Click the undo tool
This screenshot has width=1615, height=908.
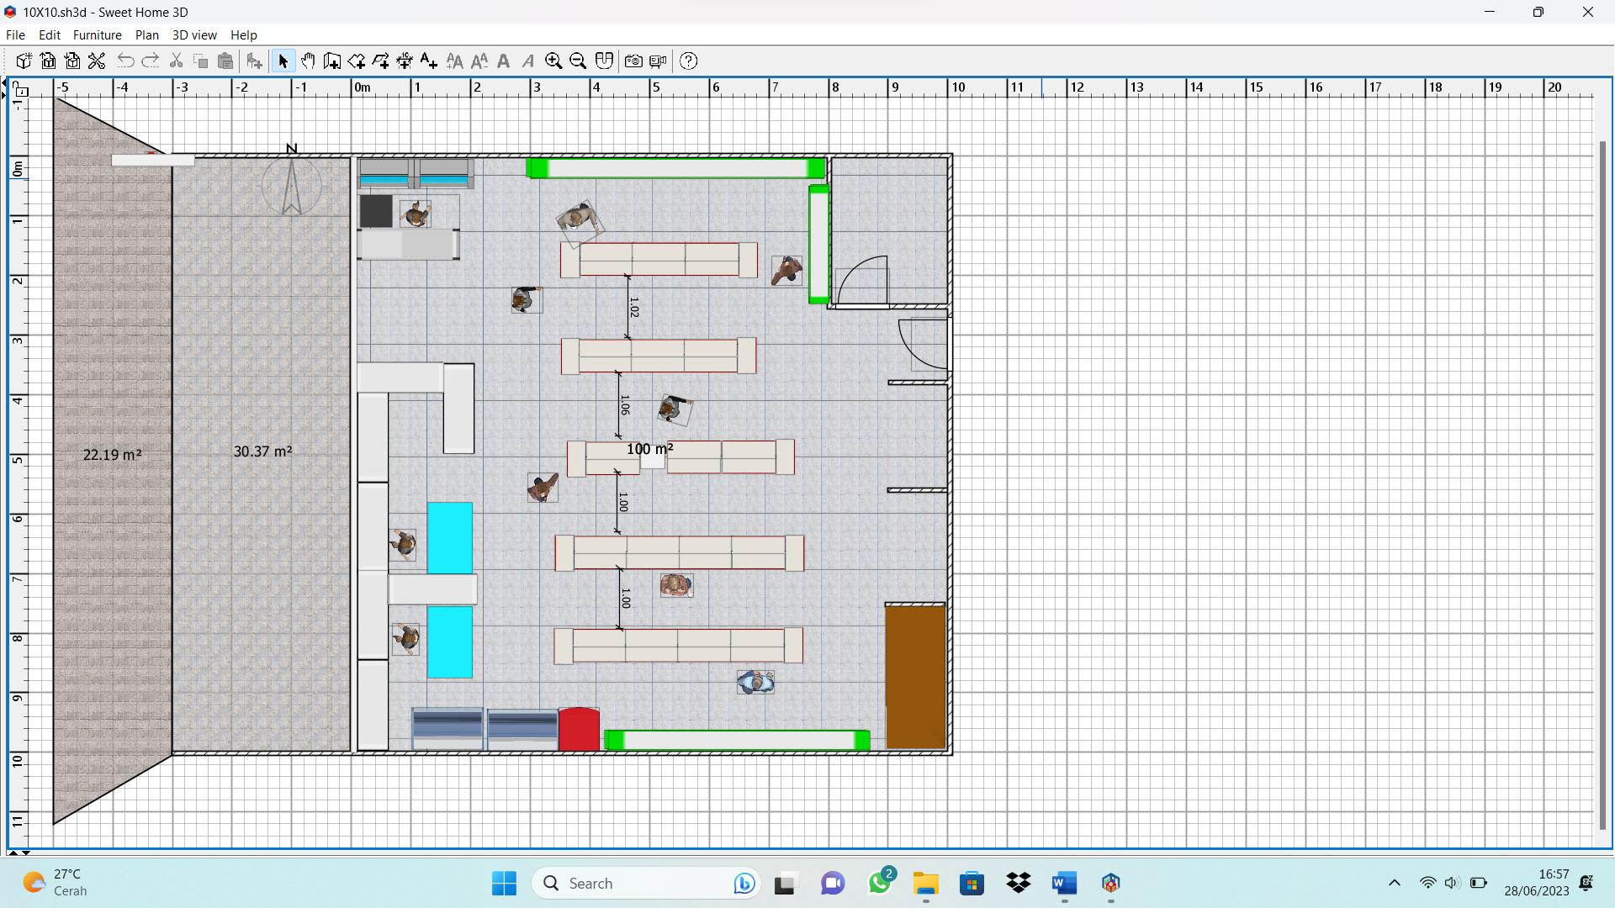point(126,60)
